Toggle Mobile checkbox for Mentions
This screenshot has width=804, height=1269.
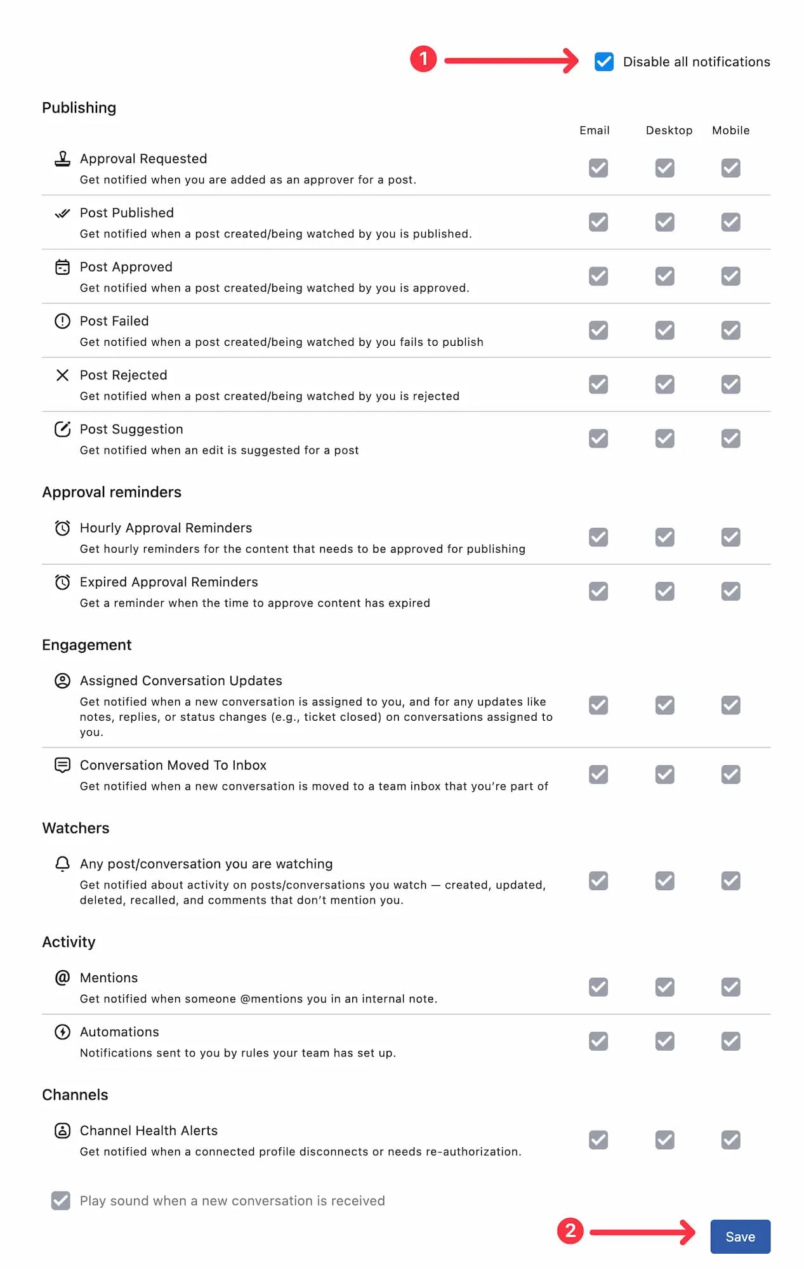pos(730,987)
